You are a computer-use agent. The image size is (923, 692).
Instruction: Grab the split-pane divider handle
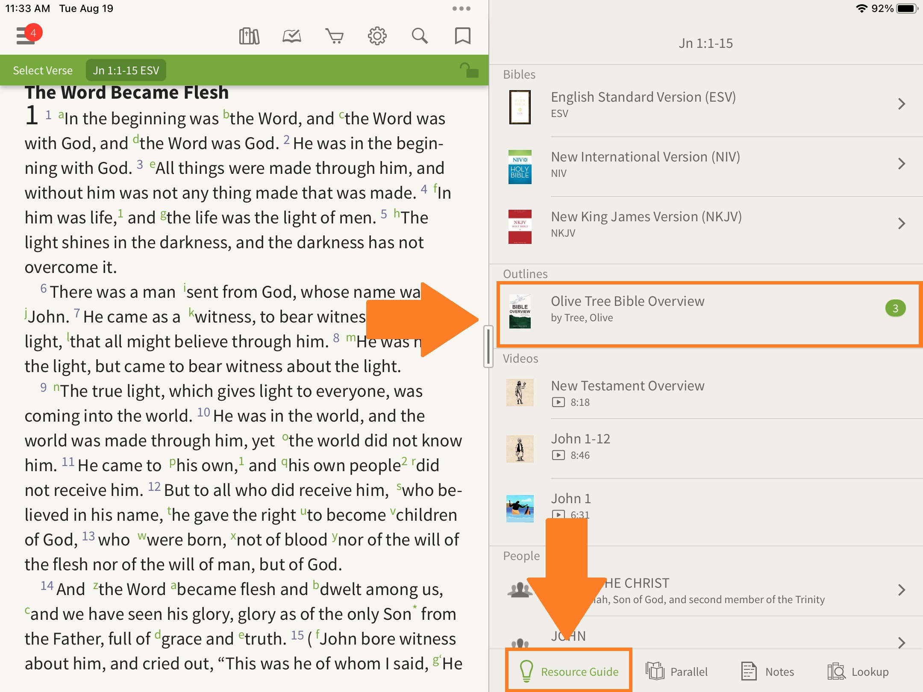tap(488, 346)
